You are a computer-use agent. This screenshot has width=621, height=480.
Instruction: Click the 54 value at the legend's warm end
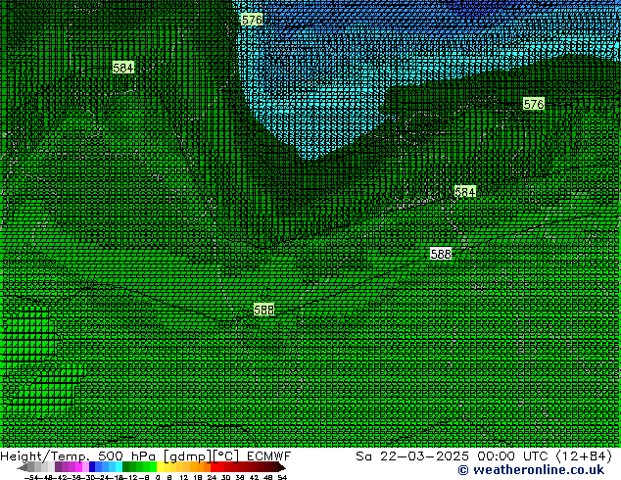pos(282,477)
